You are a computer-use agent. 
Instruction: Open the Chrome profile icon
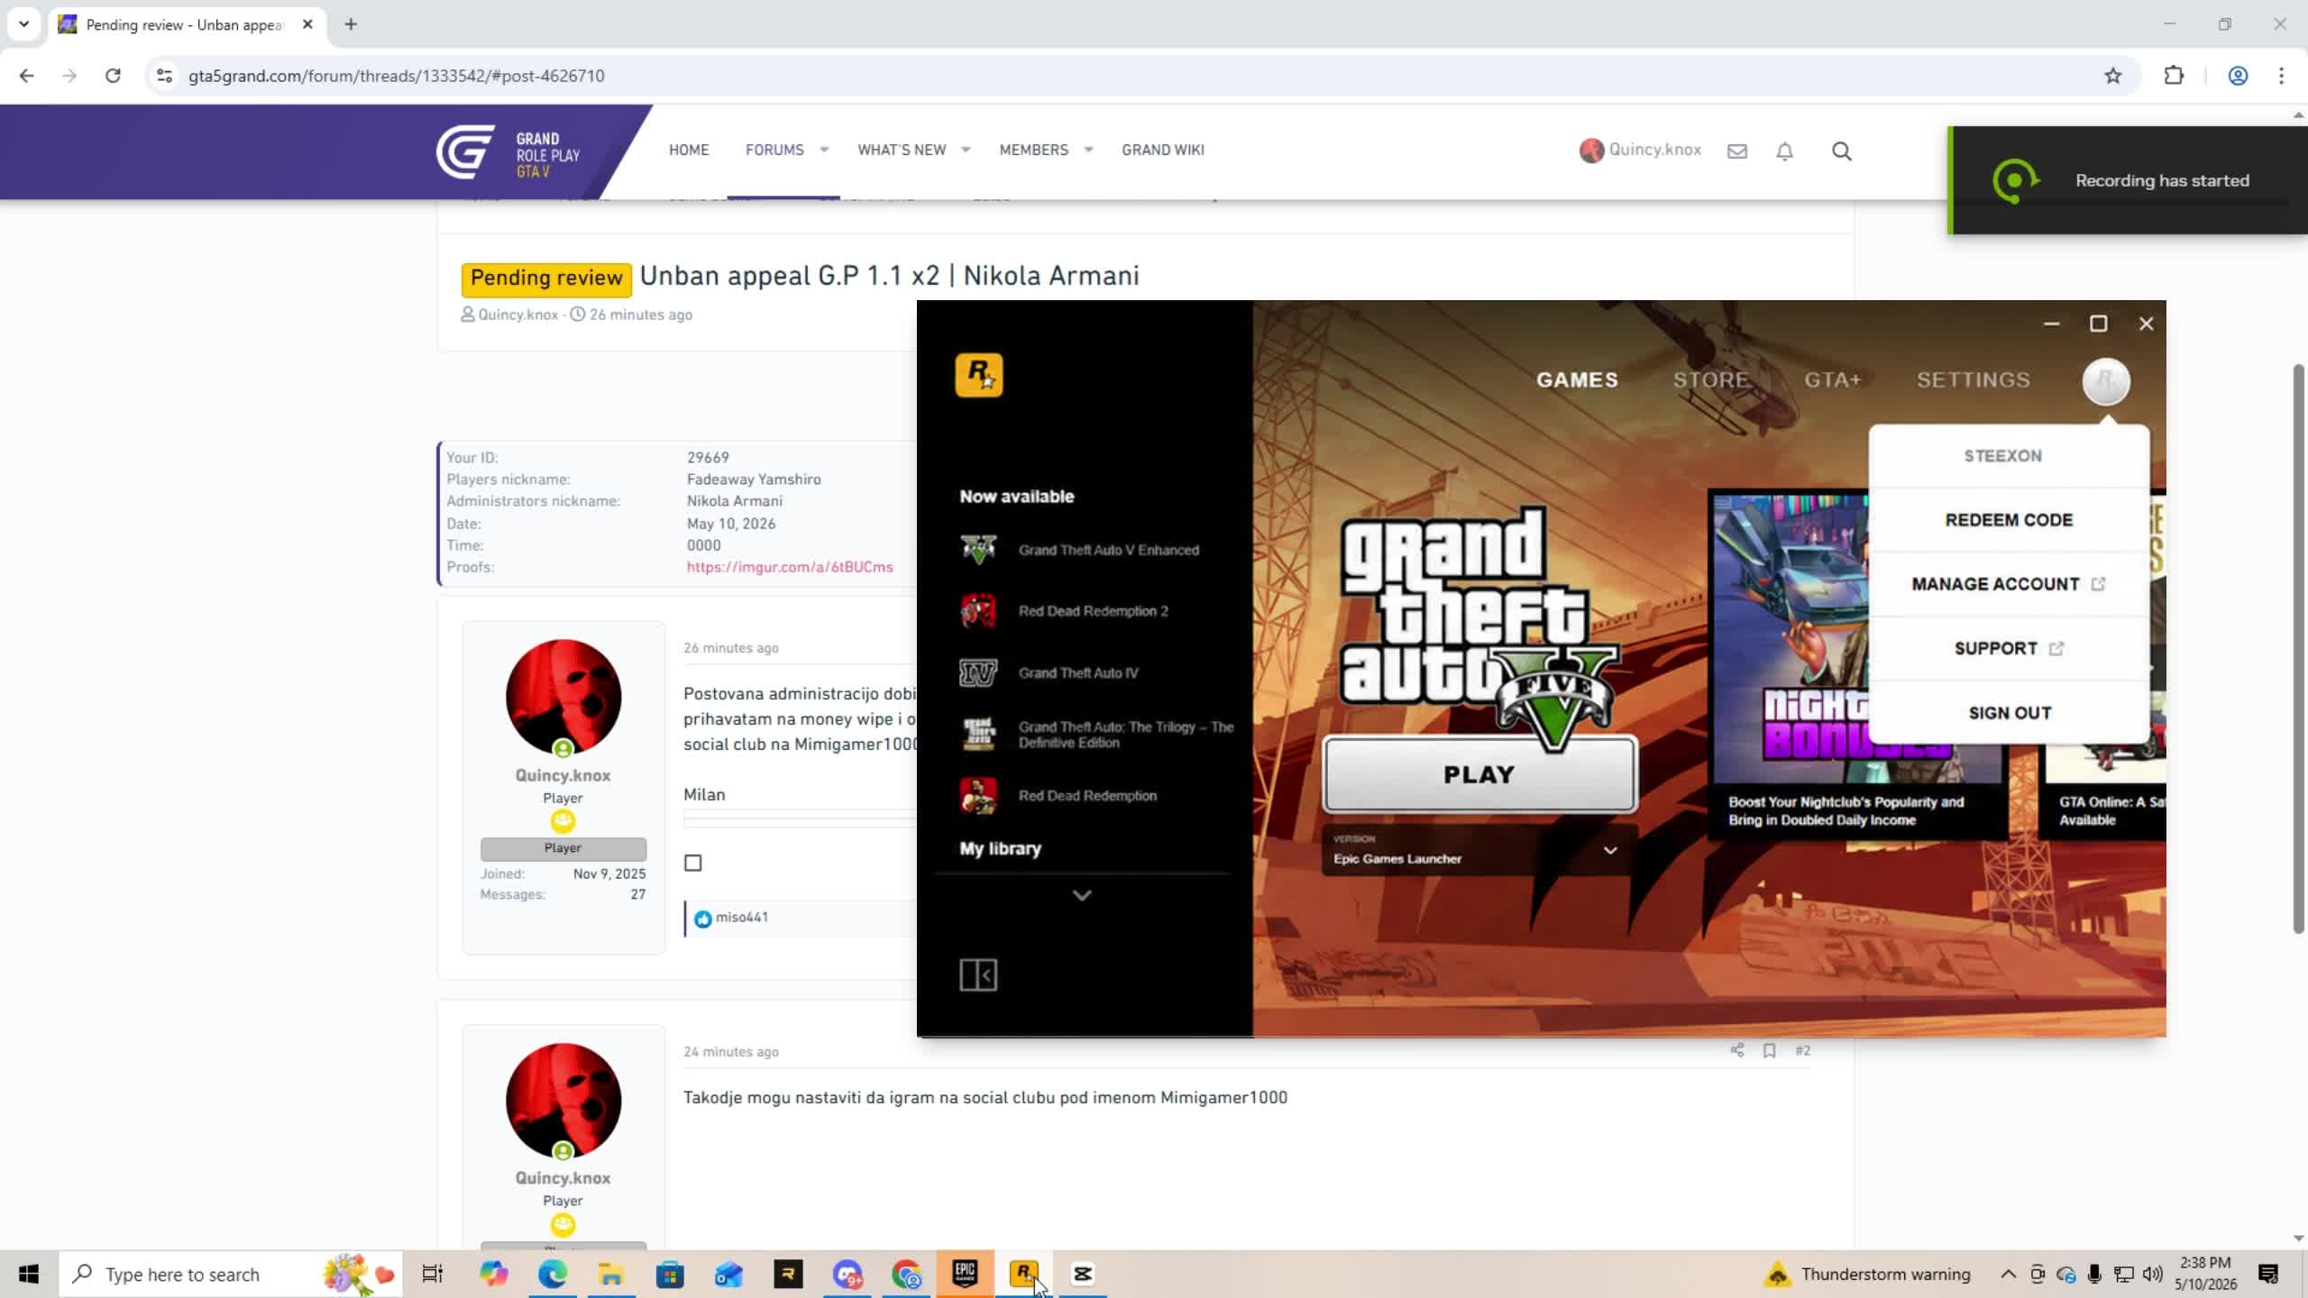[x=2238, y=76]
